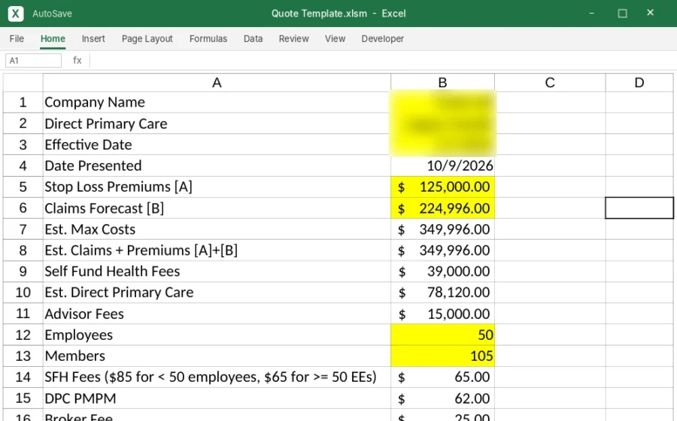Select the Est. Max Costs label

pos(217,229)
